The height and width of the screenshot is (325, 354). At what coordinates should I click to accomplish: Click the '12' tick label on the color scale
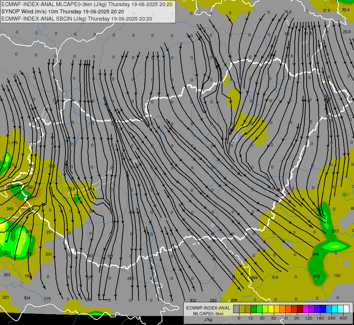coord(251,318)
